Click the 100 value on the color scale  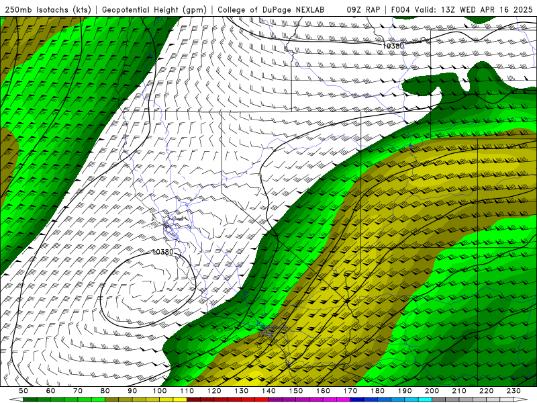pos(160,391)
